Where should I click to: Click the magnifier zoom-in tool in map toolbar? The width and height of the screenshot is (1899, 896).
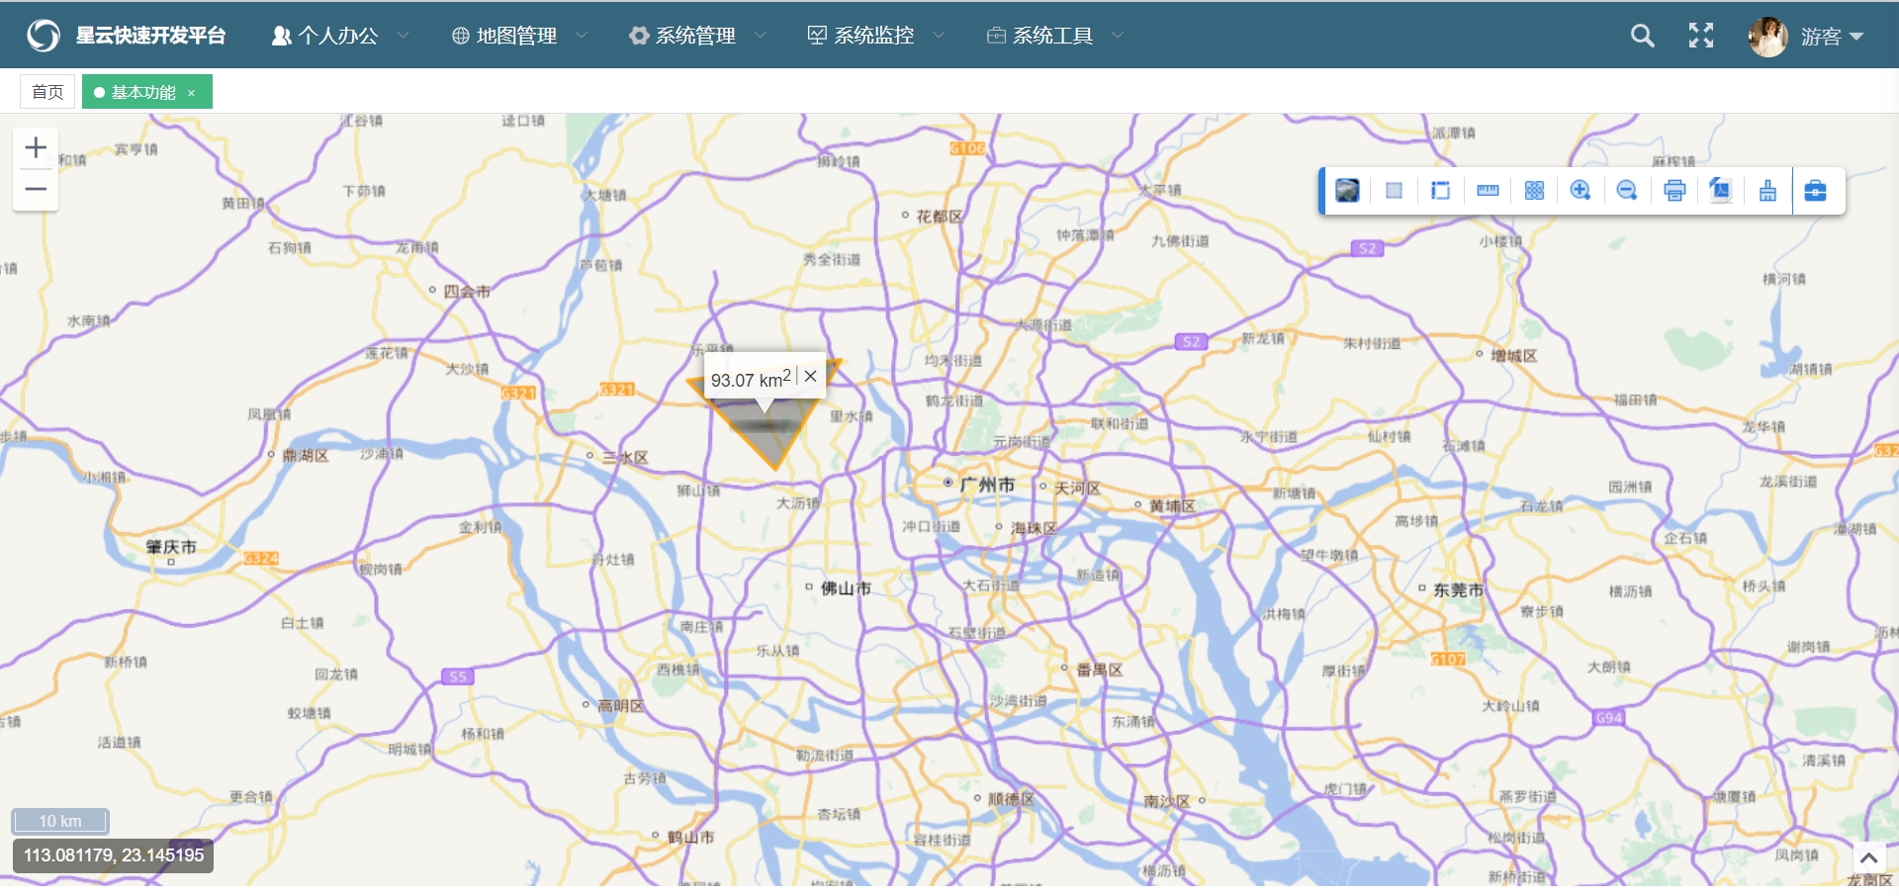1581,191
